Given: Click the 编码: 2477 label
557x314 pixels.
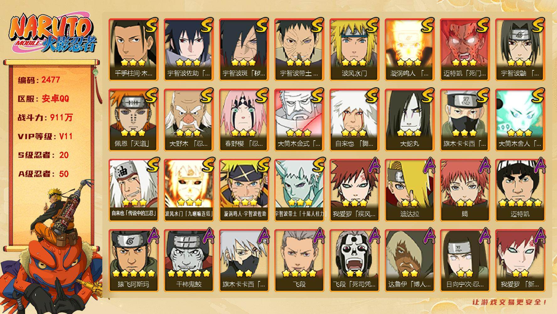Looking at the screenshot, I should pyautogui.click(x=39, y=80).
